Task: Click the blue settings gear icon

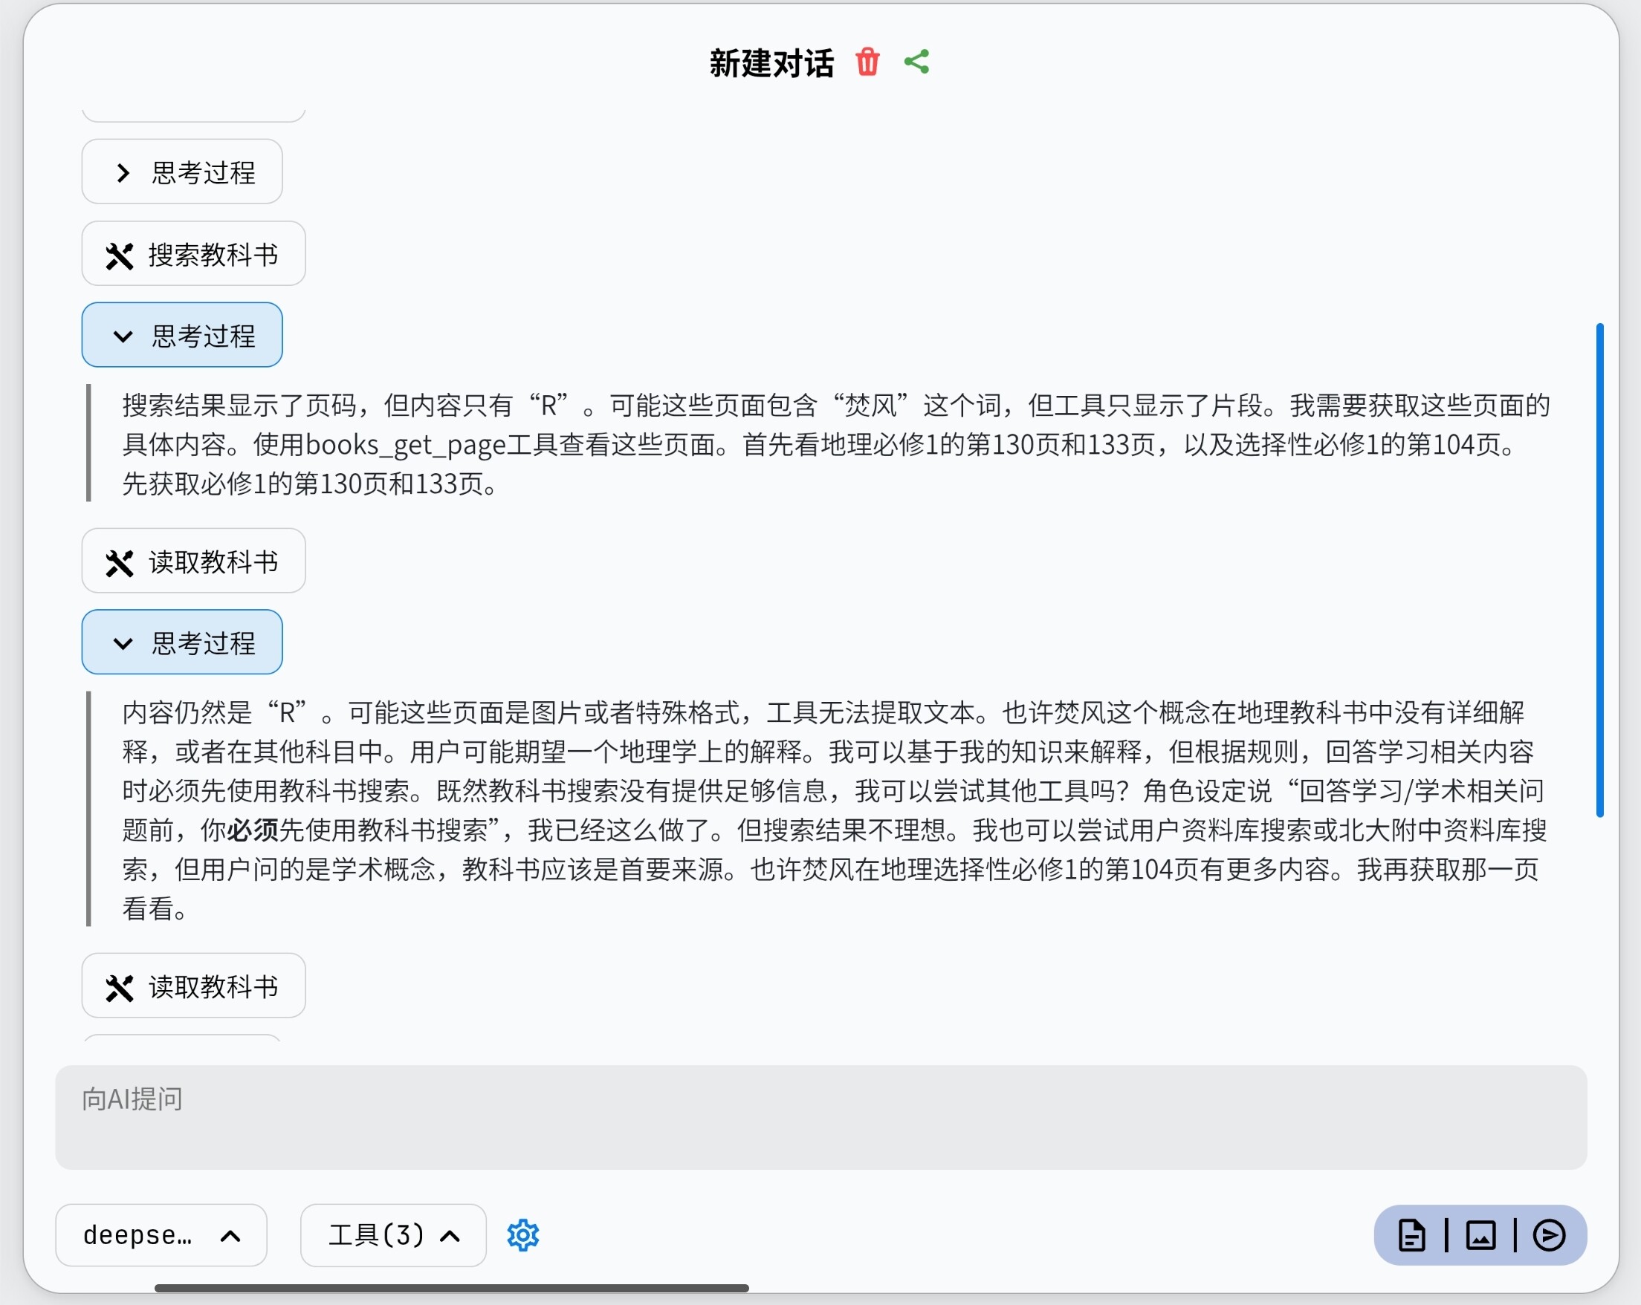Action: (523, 1235)
